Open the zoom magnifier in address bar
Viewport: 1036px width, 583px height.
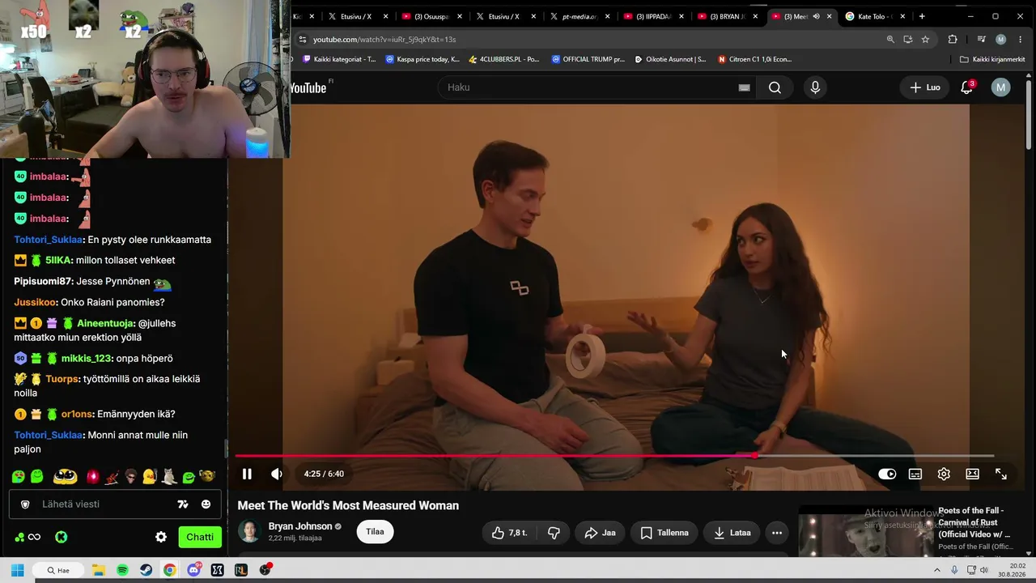coord(890,39)
